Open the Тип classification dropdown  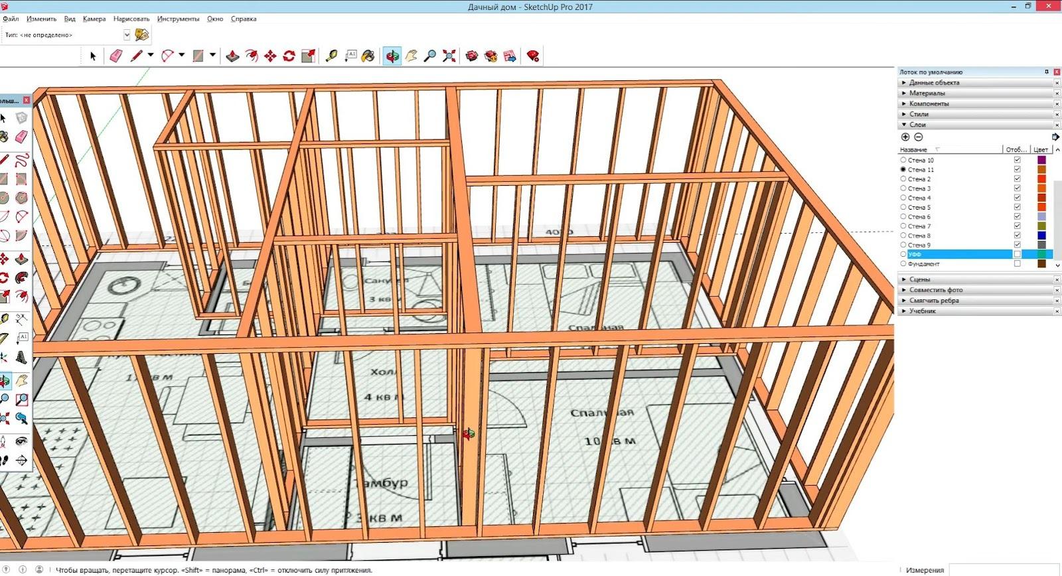(x=127, y=35)
